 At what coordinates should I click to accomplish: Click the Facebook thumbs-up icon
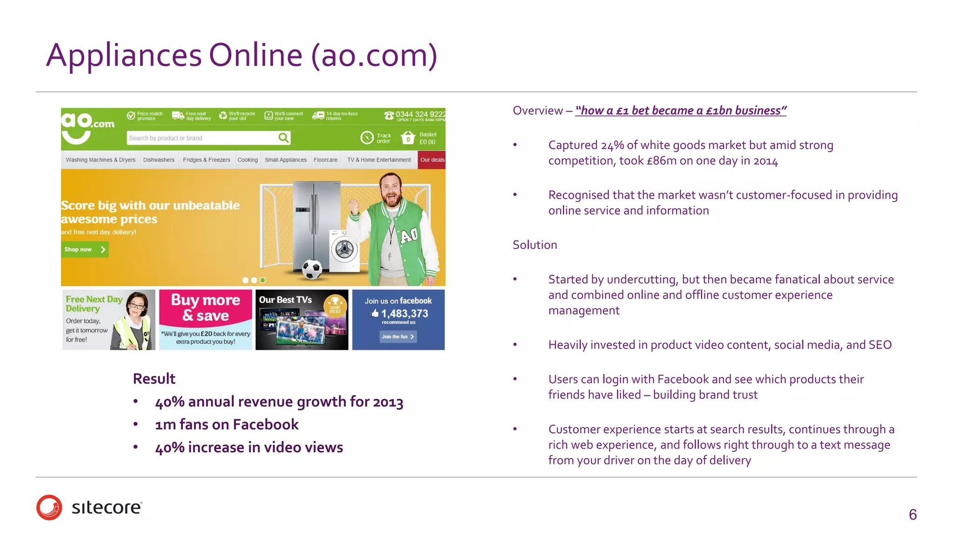click(x=375, y=314)
